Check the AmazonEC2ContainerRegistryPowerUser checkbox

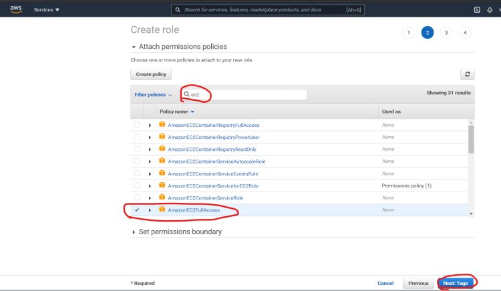(137, 137)
